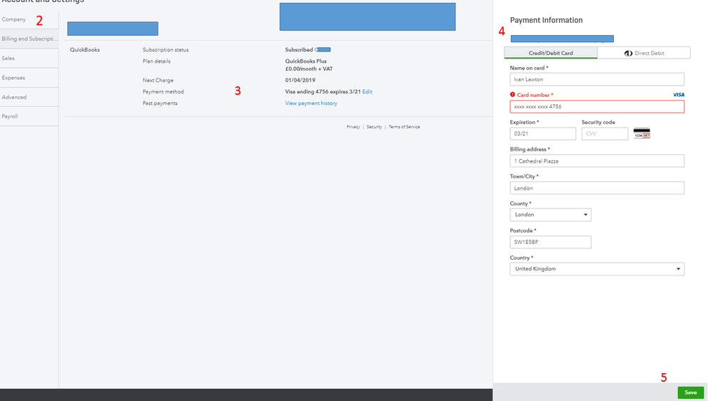Viewport: 713px width, 401px height.
Task: Click the QuickBooks Plus plan text
Action: pos(305,61)
